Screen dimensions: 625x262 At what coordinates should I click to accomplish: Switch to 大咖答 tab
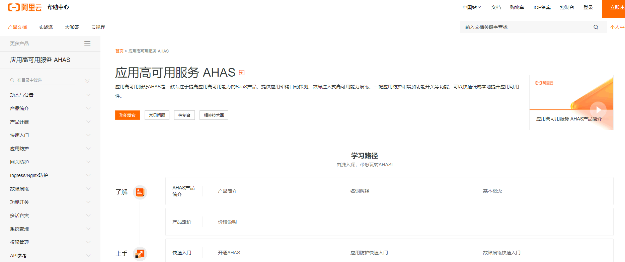(72, 27)
